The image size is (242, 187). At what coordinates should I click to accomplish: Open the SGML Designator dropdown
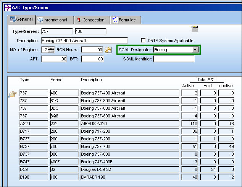click(195, 50)
